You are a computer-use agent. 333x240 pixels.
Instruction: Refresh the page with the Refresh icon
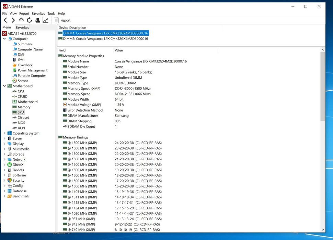(29, 20)
